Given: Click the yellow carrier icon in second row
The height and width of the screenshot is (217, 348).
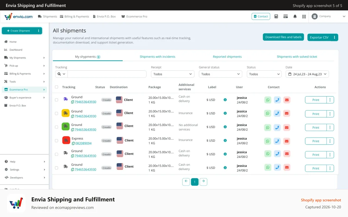Looking at the screenshot, I should pos(66,113).
